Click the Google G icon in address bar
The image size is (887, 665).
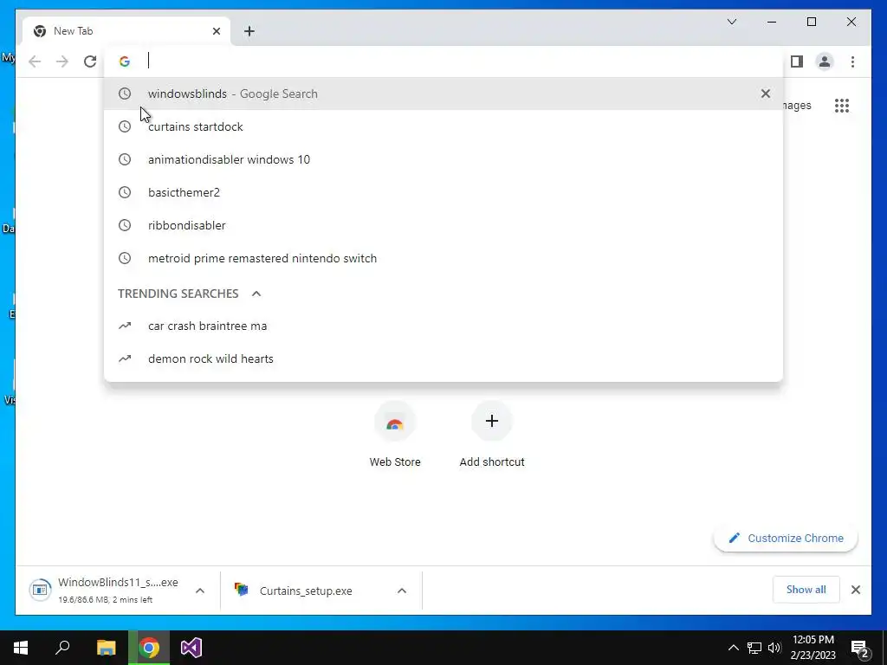125,61
